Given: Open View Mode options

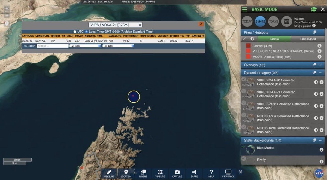Looking at the screenshot, I should tap(228, 173).
